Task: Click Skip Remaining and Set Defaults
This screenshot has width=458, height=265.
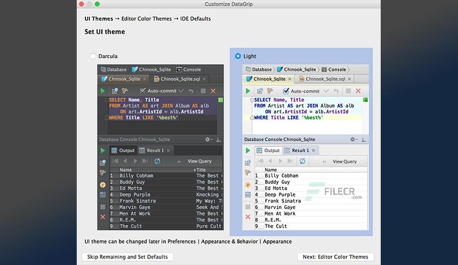Action: tap(128, 257)
